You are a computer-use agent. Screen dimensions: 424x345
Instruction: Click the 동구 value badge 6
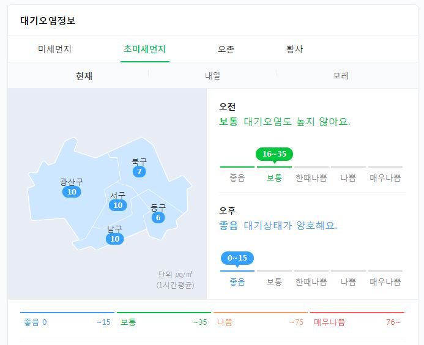(158, 217)
